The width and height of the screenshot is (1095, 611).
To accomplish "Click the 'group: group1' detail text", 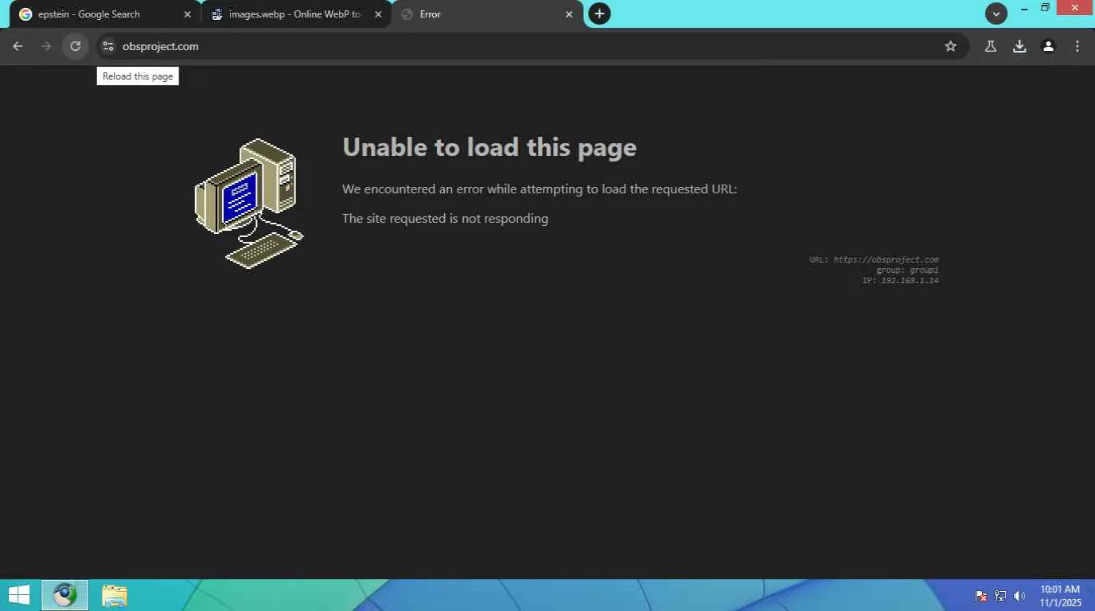I will [907, 270].
